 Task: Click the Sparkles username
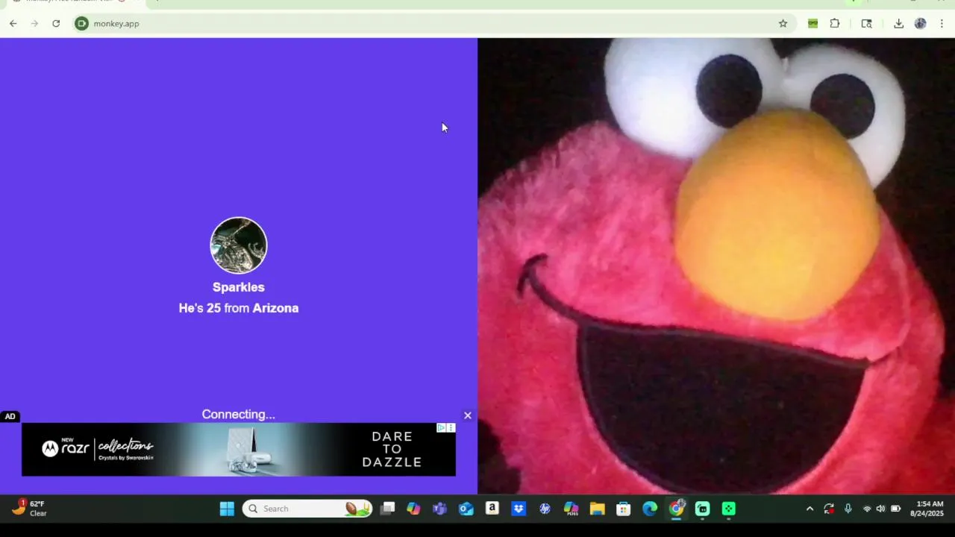pos(239,287)
